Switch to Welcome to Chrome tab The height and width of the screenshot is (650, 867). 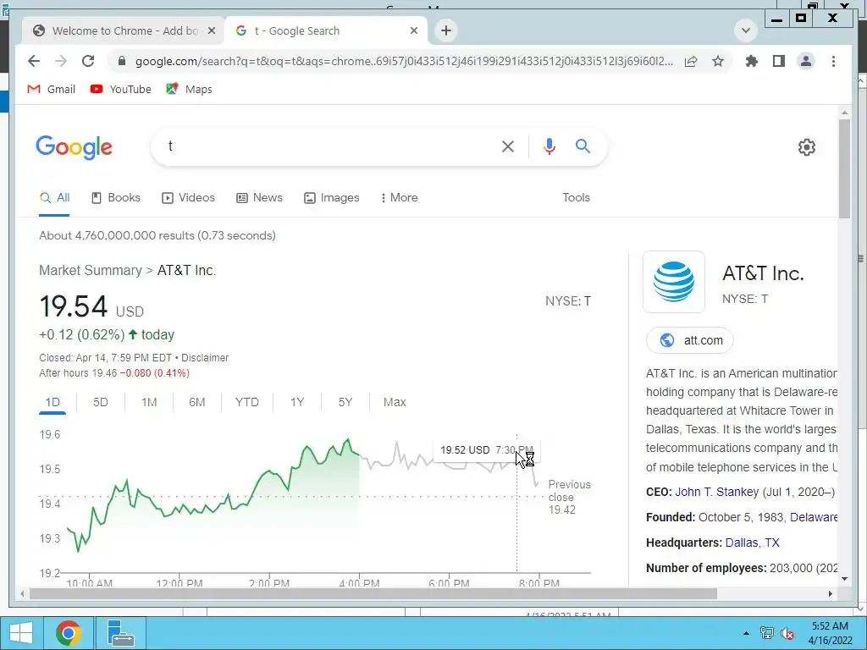[x=123, y=31]
